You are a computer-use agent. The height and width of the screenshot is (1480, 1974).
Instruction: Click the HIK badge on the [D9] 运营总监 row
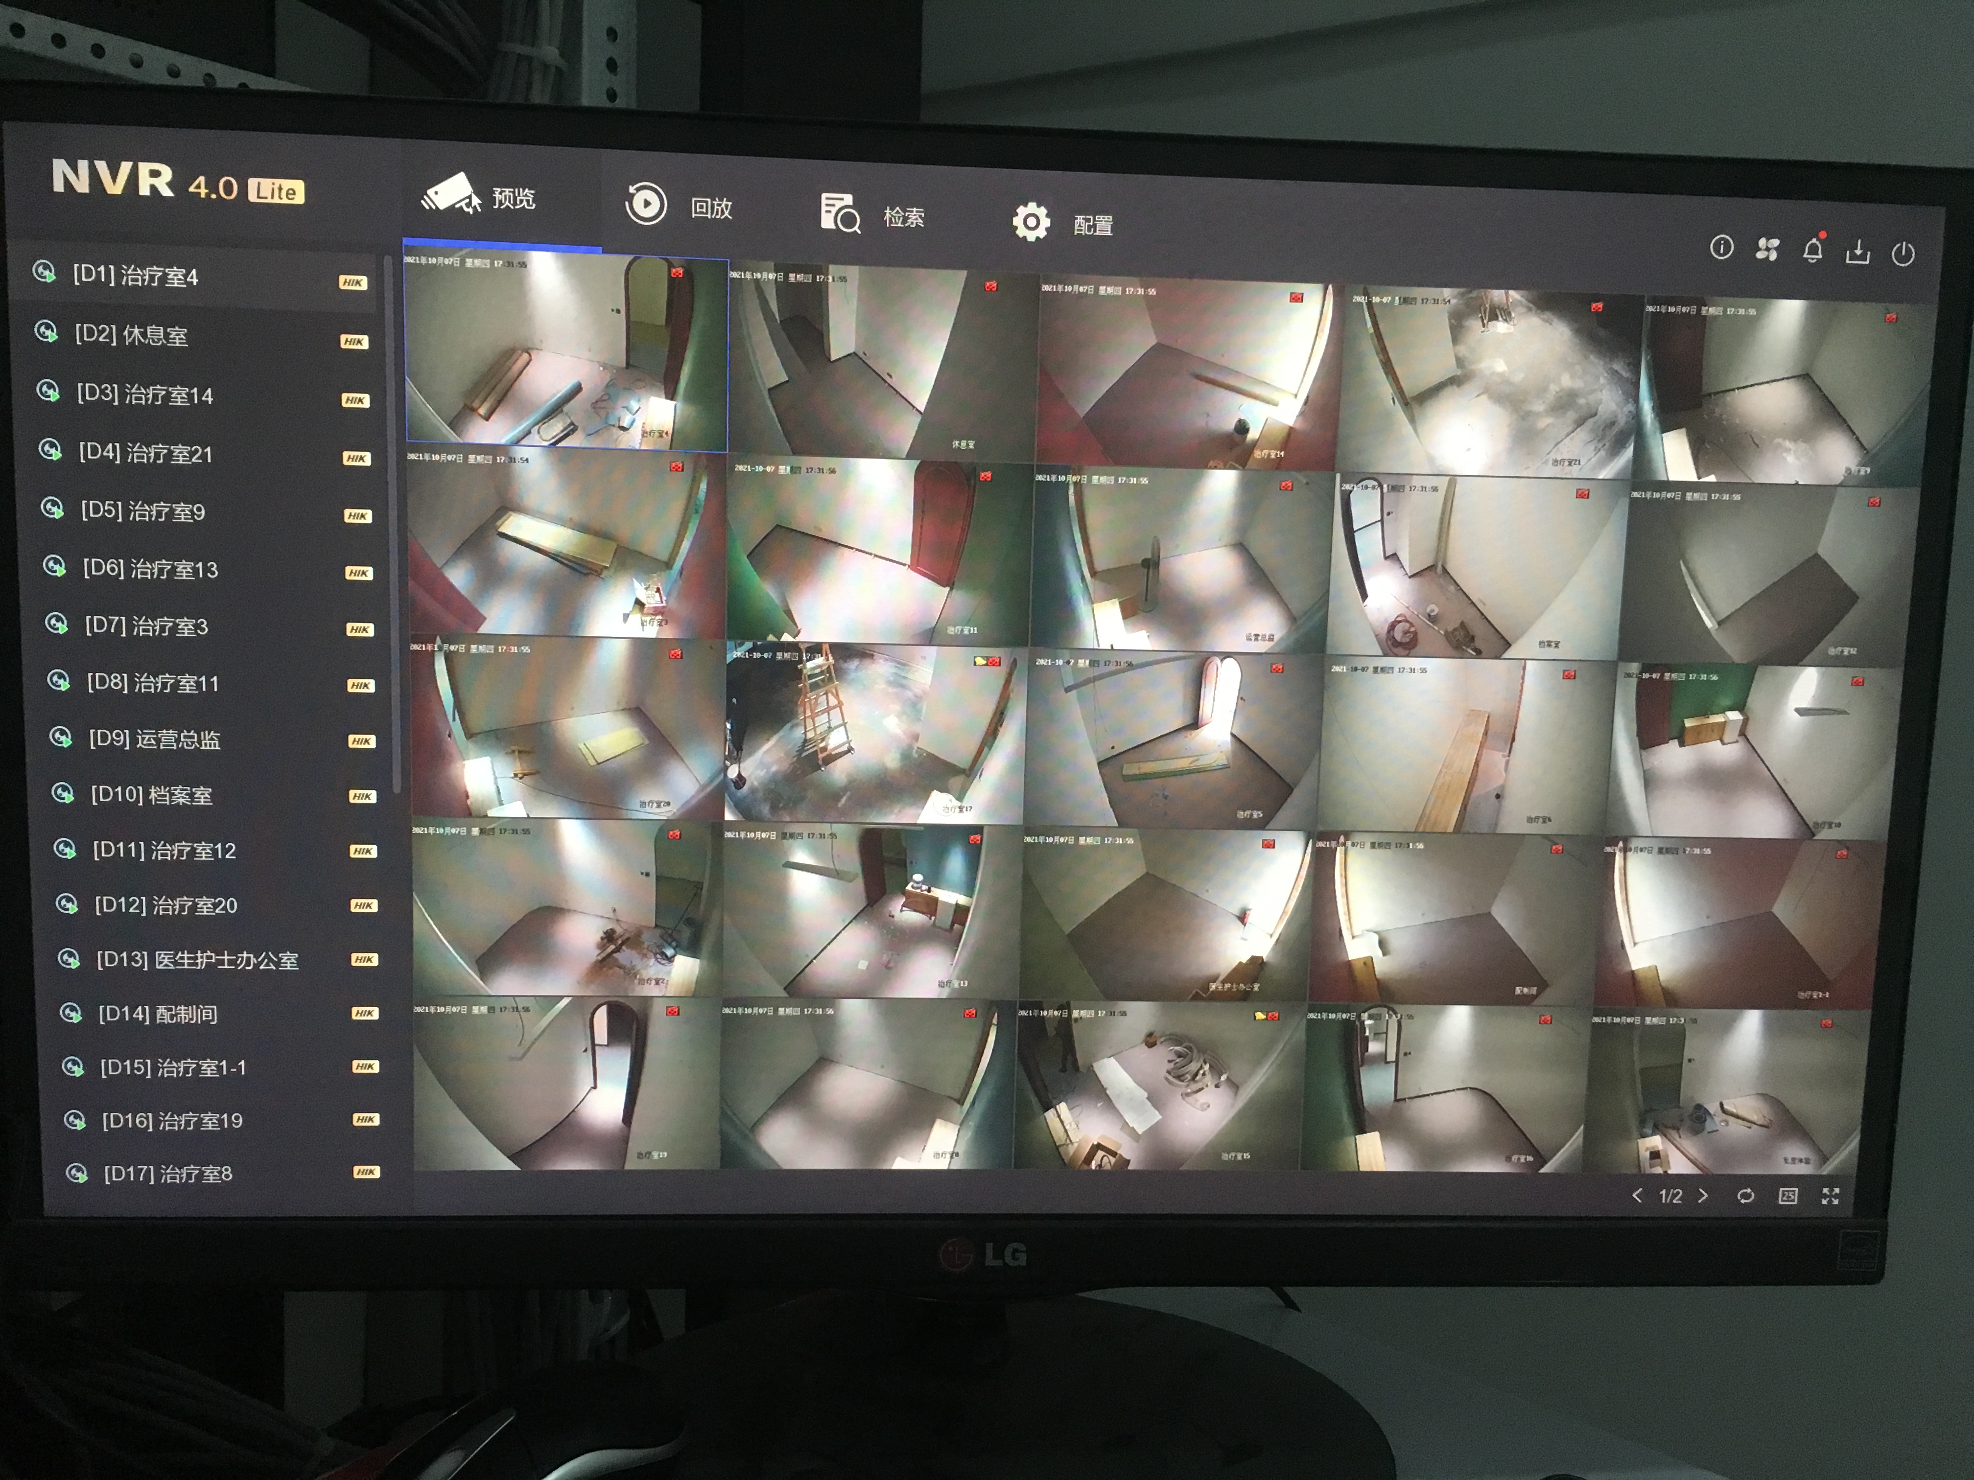(x=361, y=741)
